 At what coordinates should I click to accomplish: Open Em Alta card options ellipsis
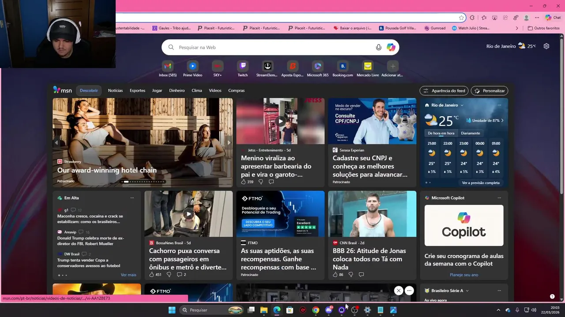[132, 198]
